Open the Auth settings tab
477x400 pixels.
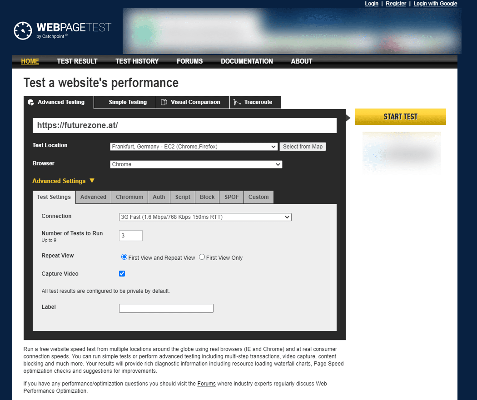point(159,197)
